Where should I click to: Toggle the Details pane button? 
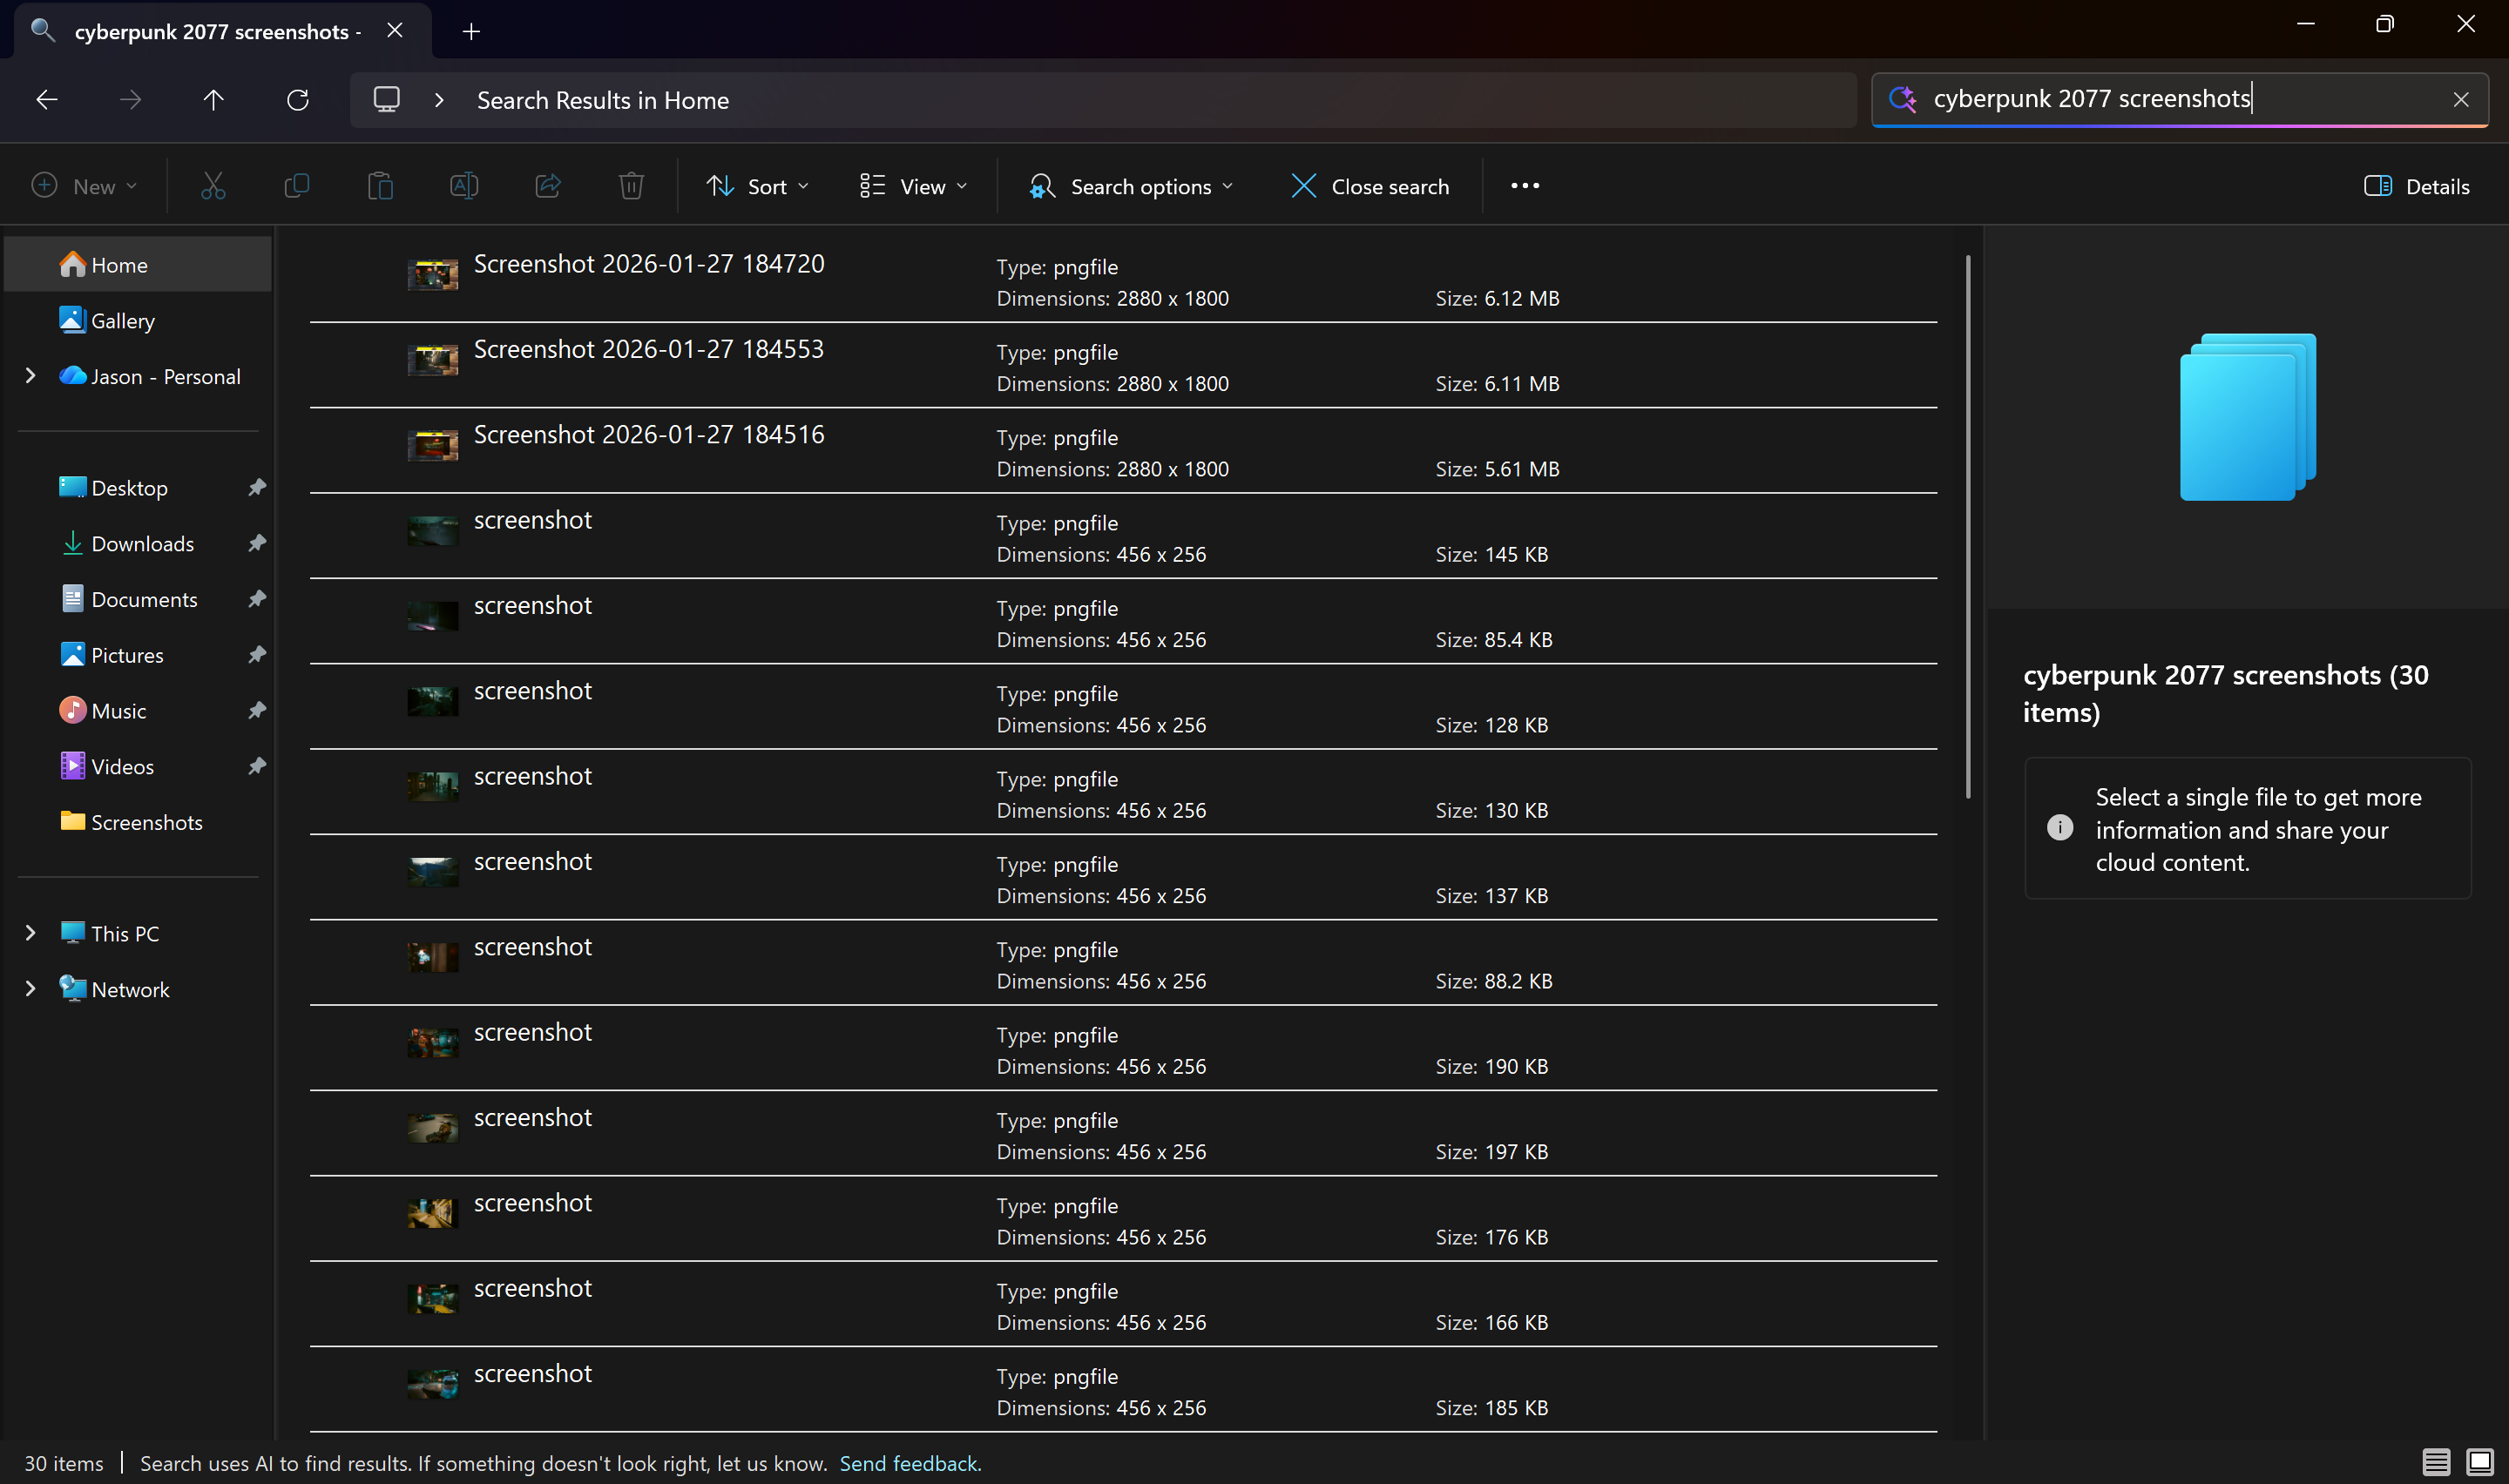pyautogui.click(x=2416, y=186)
